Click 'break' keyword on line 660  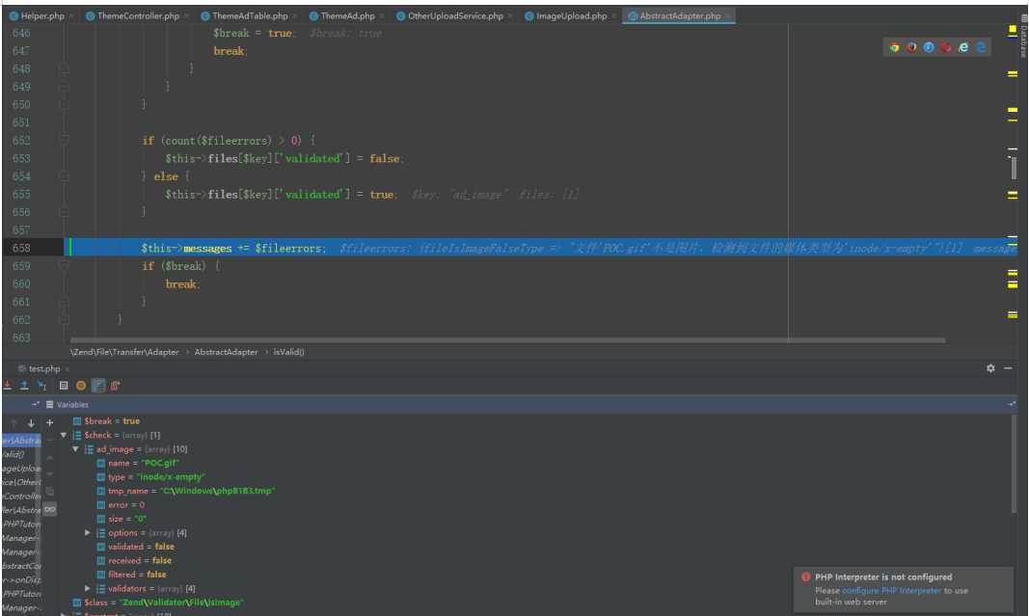(181, 284)
